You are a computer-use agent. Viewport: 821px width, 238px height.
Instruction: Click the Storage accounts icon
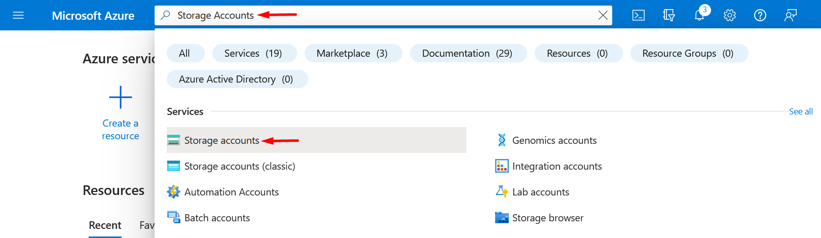click(173, 140)
